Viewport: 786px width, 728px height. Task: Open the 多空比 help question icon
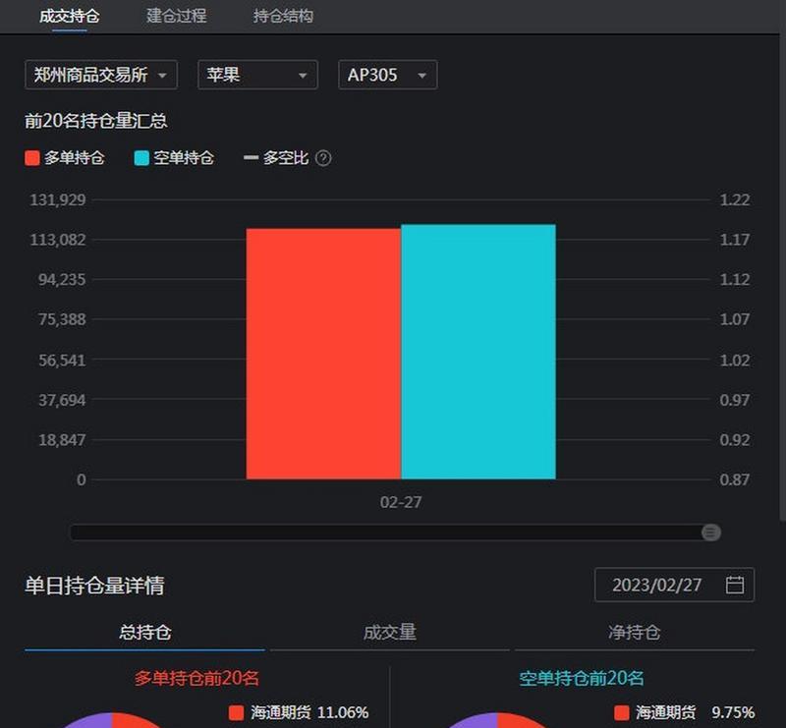[x=323, y=158]
